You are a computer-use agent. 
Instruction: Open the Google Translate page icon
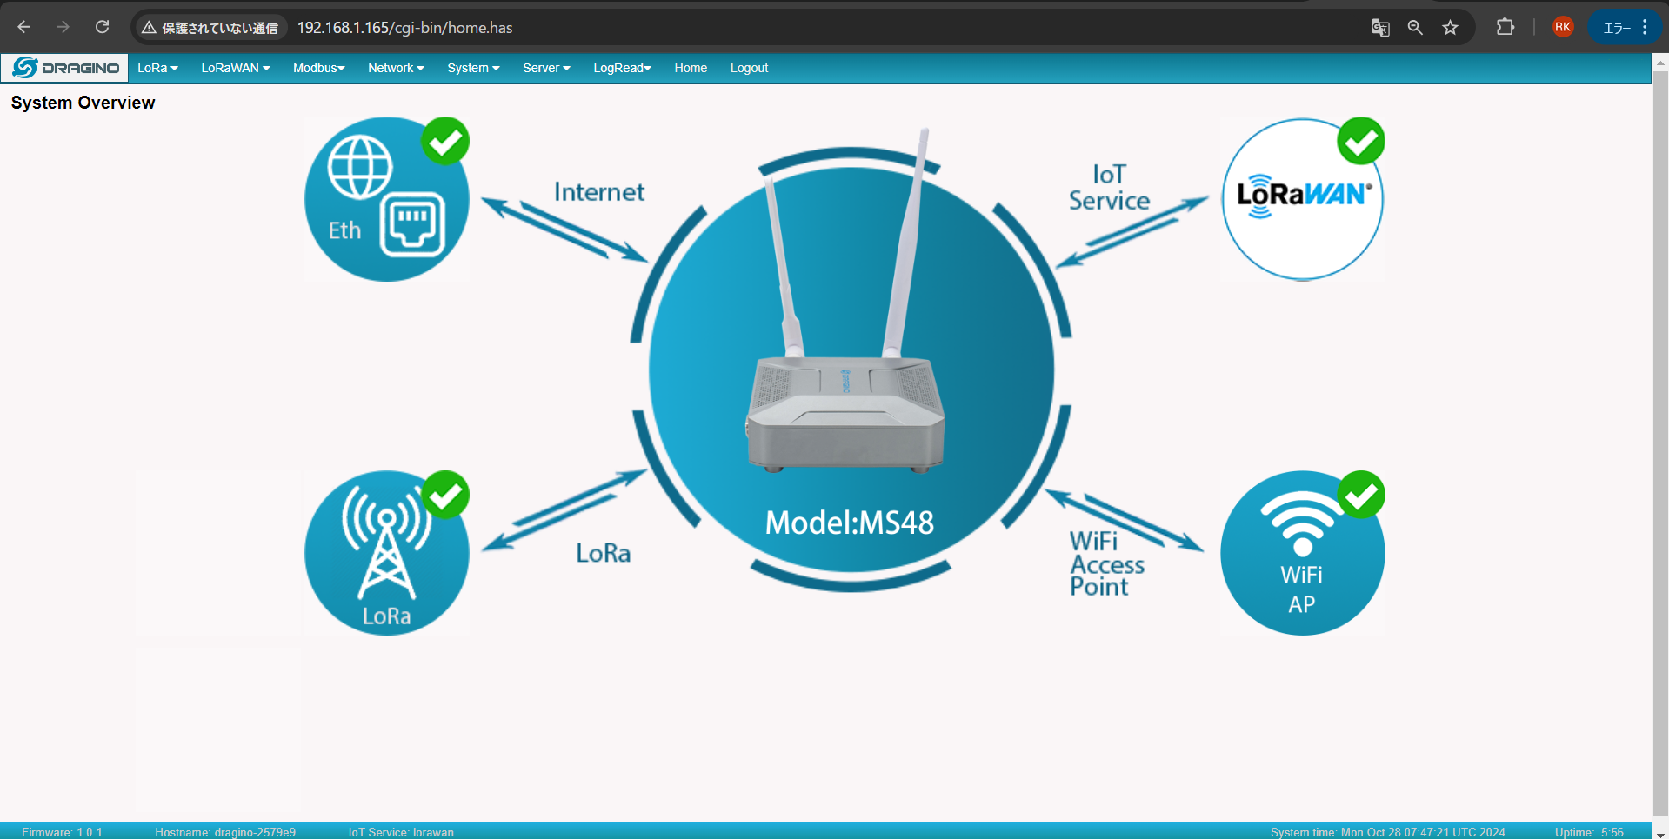coord(1380,28)
